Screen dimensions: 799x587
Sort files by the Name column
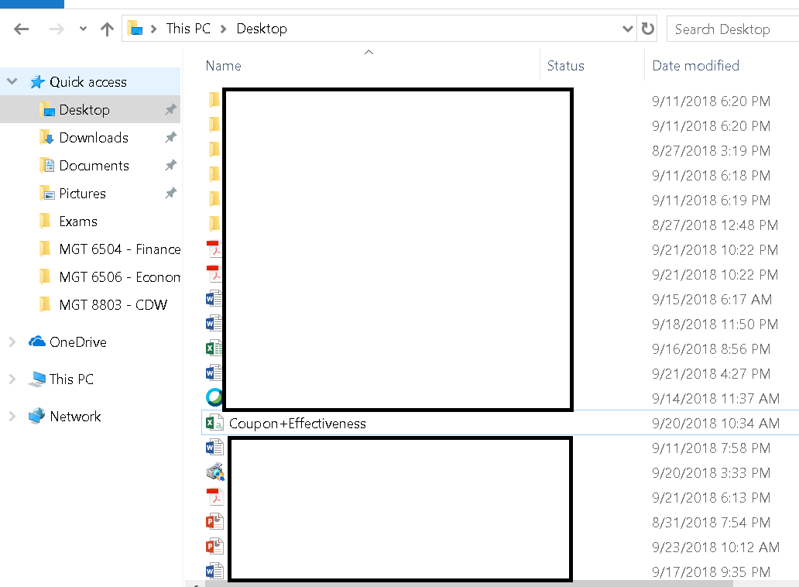pyautogui.click(x=223, y=66)
